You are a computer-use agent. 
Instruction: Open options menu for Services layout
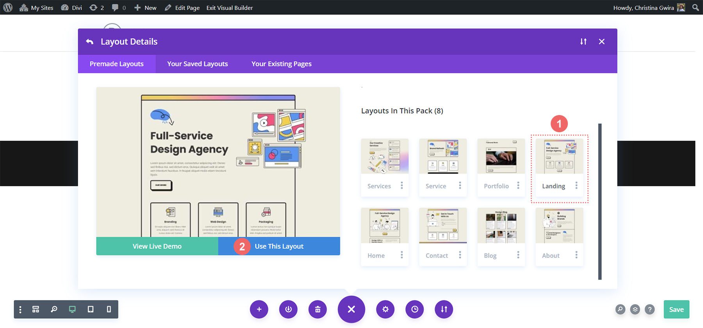pyautogui.click(x=401, y=186)
